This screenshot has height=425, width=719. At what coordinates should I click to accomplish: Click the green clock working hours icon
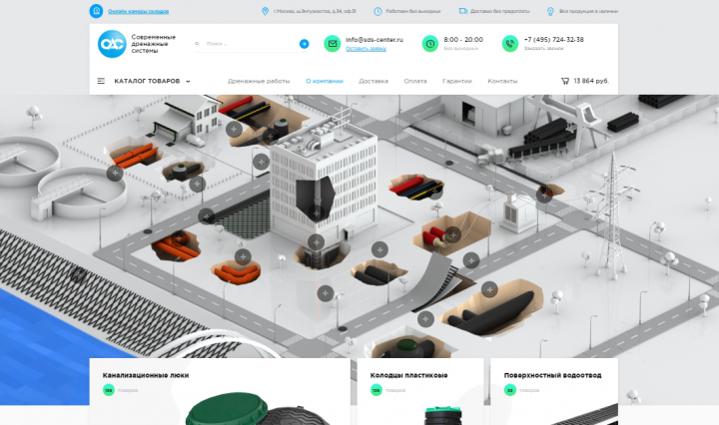click(x=430, y=44)
